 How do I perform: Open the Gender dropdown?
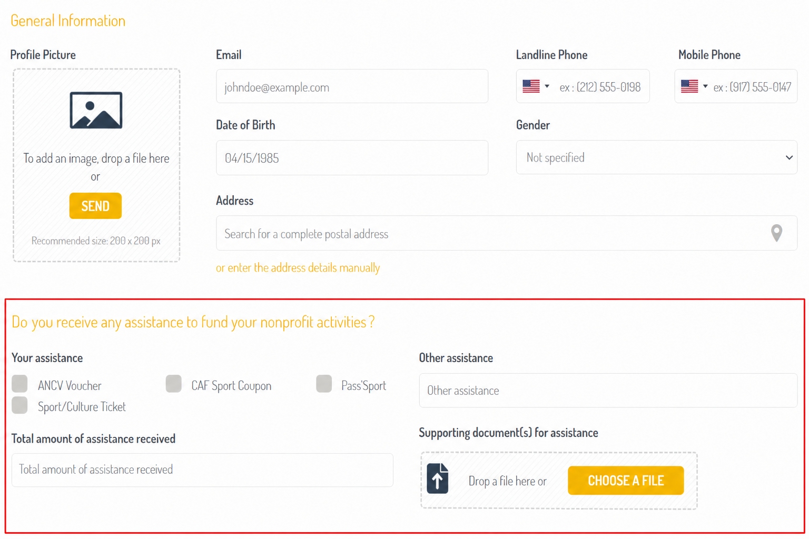pyautogui.click(x=656, y=157)
